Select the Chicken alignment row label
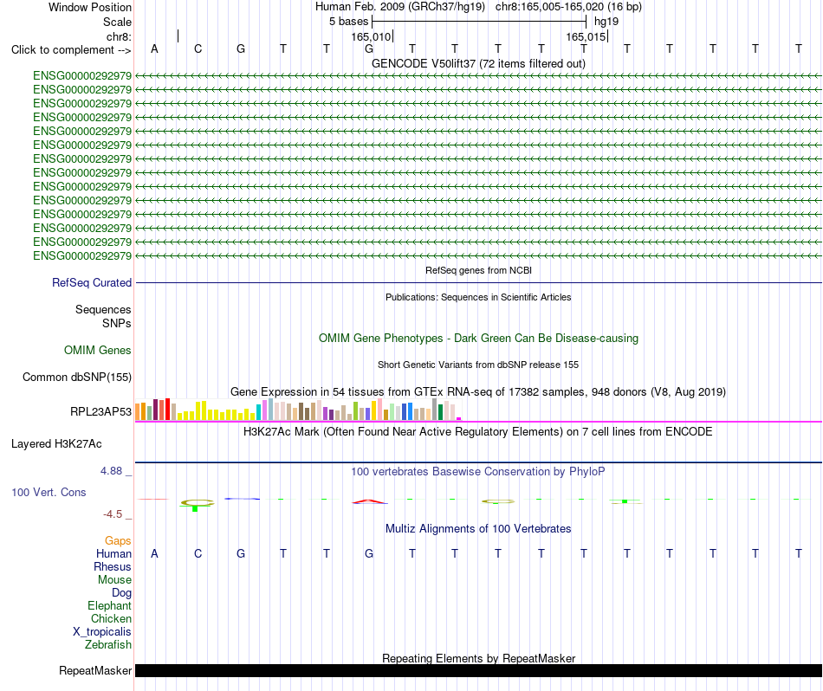 point(111,618)
